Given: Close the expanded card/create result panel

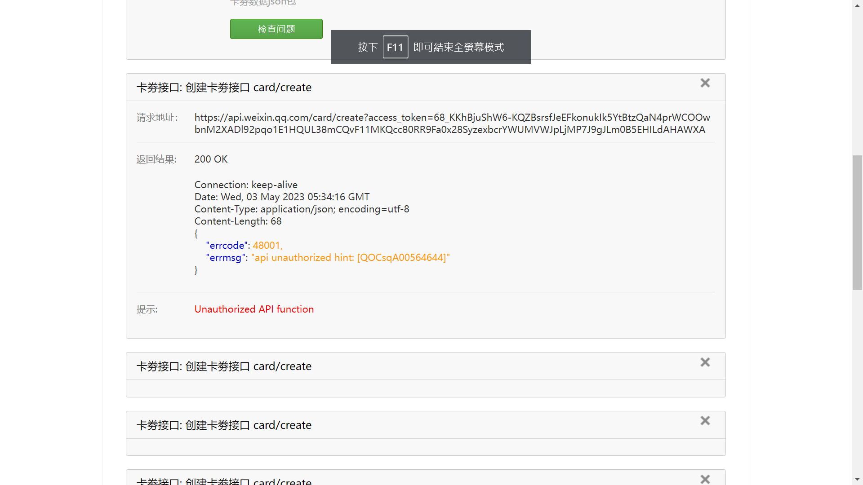Looking at the screenshot, I should click(705, 83).
